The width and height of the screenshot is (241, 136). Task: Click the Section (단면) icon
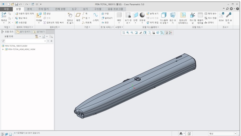(x=135, y=15)
